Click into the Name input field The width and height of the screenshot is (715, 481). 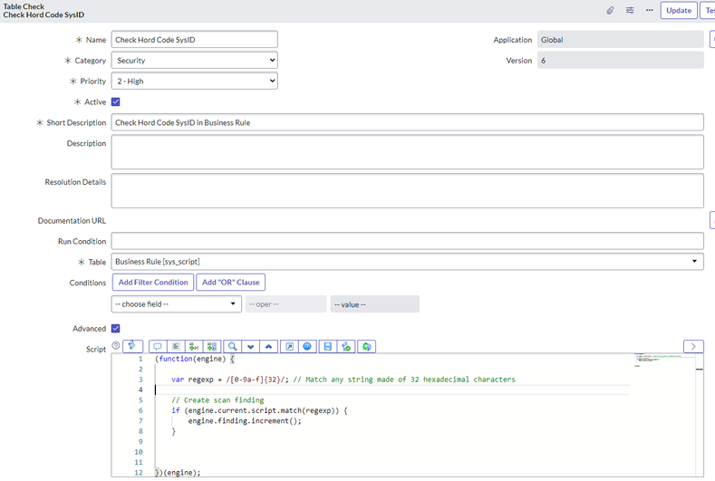(x=195, y=40)
